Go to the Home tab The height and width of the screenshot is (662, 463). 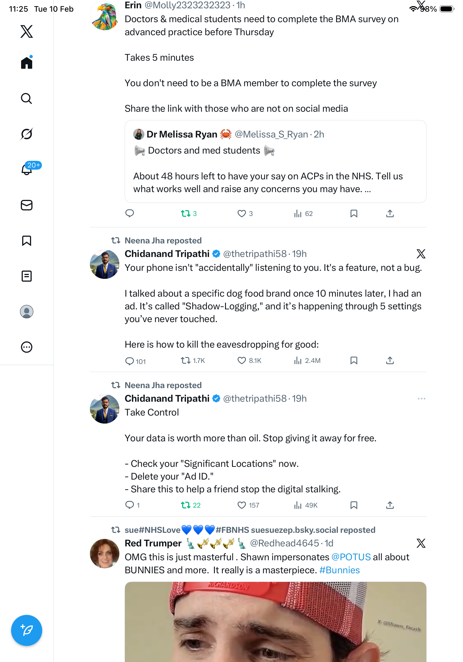[26, 63]
